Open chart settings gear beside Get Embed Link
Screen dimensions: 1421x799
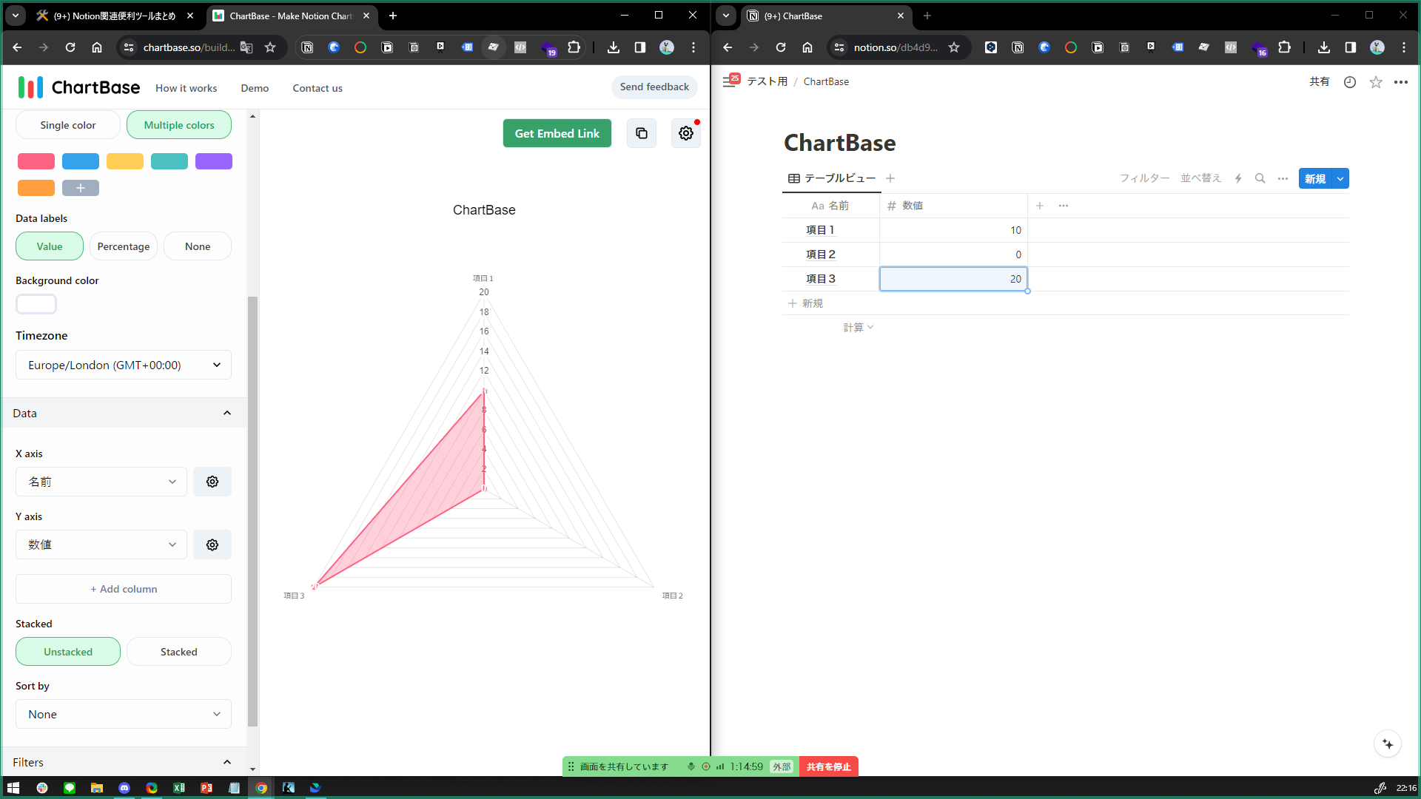coord(685,133)
